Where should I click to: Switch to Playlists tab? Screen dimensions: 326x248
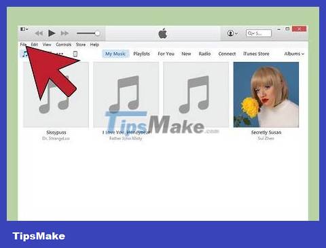click(x=141, y=54)
